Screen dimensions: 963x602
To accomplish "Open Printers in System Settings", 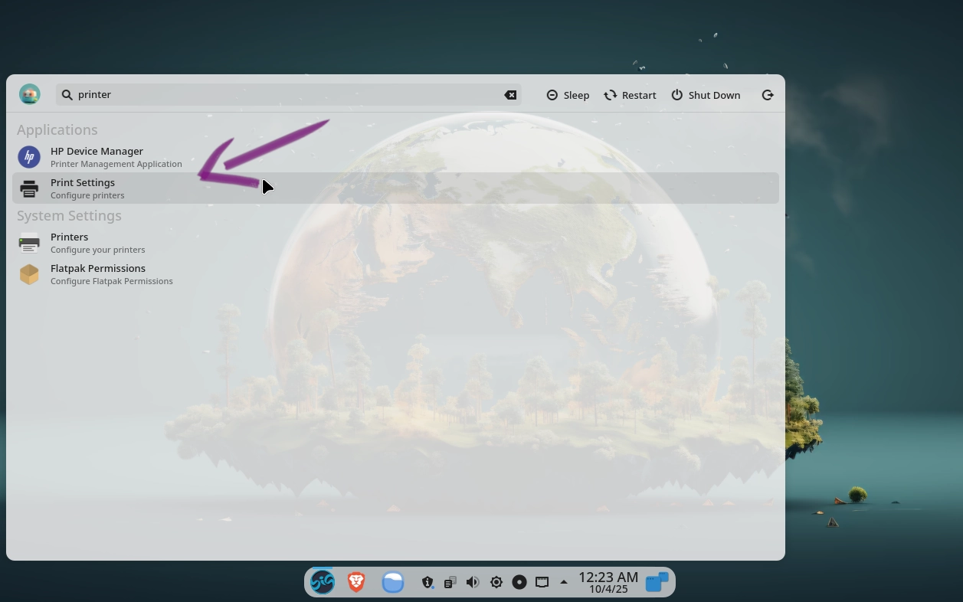I will 69,243.
